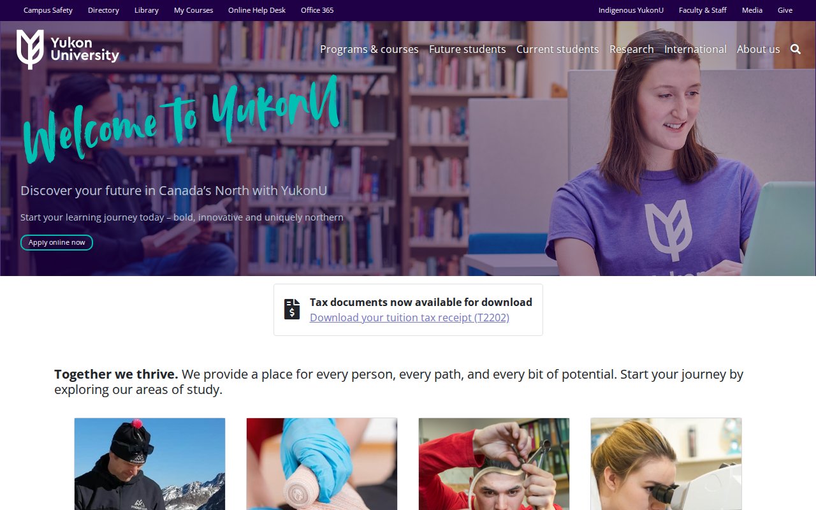
Task: Go to Campus Safety link
Action: pos(48,10)
